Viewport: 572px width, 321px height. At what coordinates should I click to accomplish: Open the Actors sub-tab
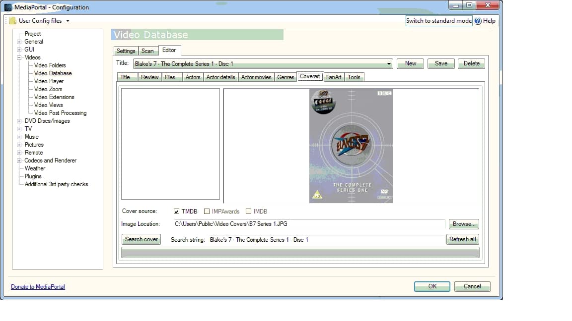click(193, 77)
